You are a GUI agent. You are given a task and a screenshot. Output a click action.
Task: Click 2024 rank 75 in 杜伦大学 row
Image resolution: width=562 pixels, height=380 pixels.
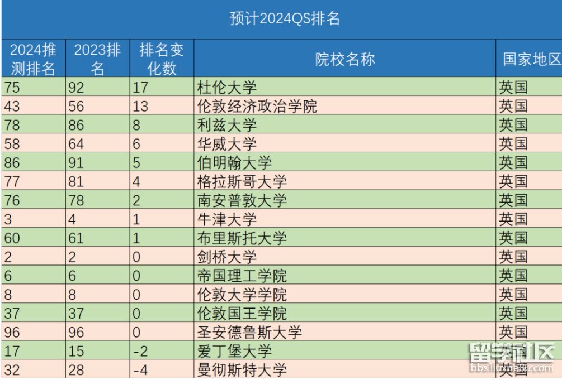[x=12, y=88]
